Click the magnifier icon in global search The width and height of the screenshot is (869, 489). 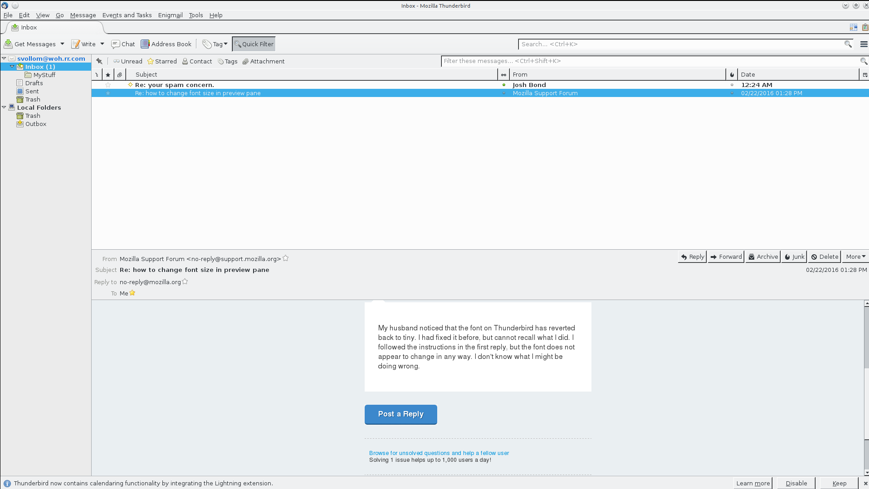click(x=848, y=44)
